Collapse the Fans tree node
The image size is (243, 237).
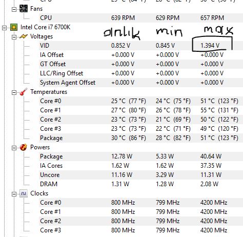point(14,9)
